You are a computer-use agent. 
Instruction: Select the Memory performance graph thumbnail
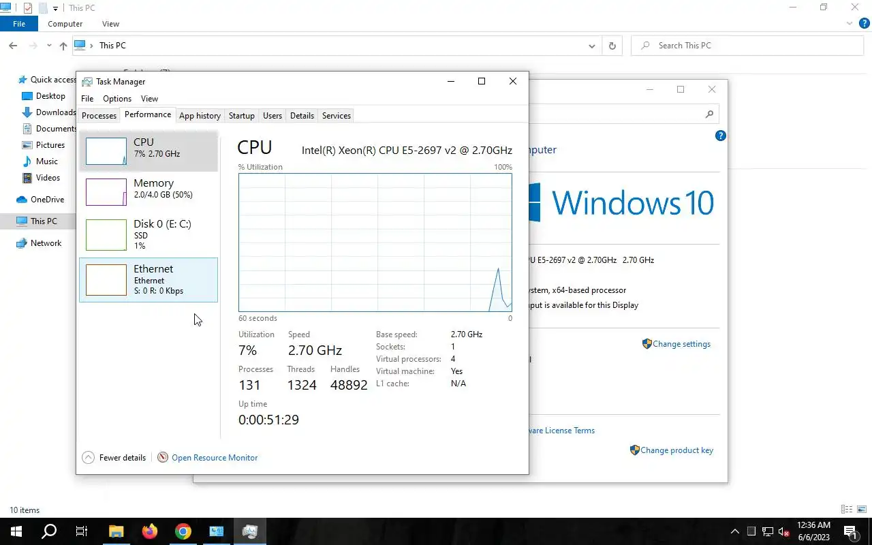point(106,192)
